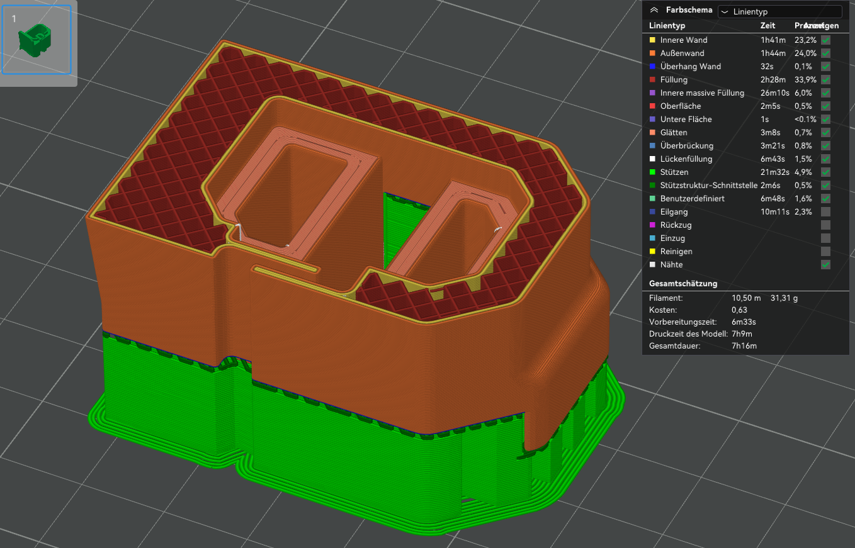Click the bright green Stützen color swatch
The height and width of the screenshot is (548, 855).
[652, 172]
